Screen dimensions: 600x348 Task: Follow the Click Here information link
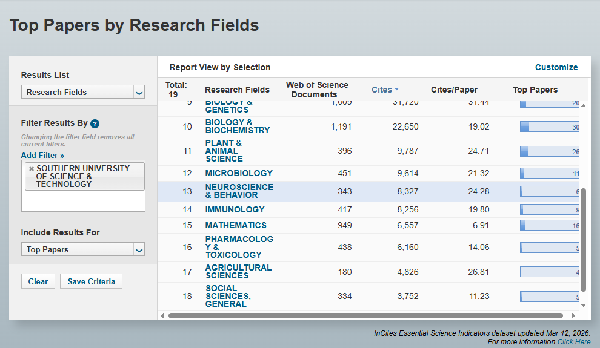click(573, 342)
